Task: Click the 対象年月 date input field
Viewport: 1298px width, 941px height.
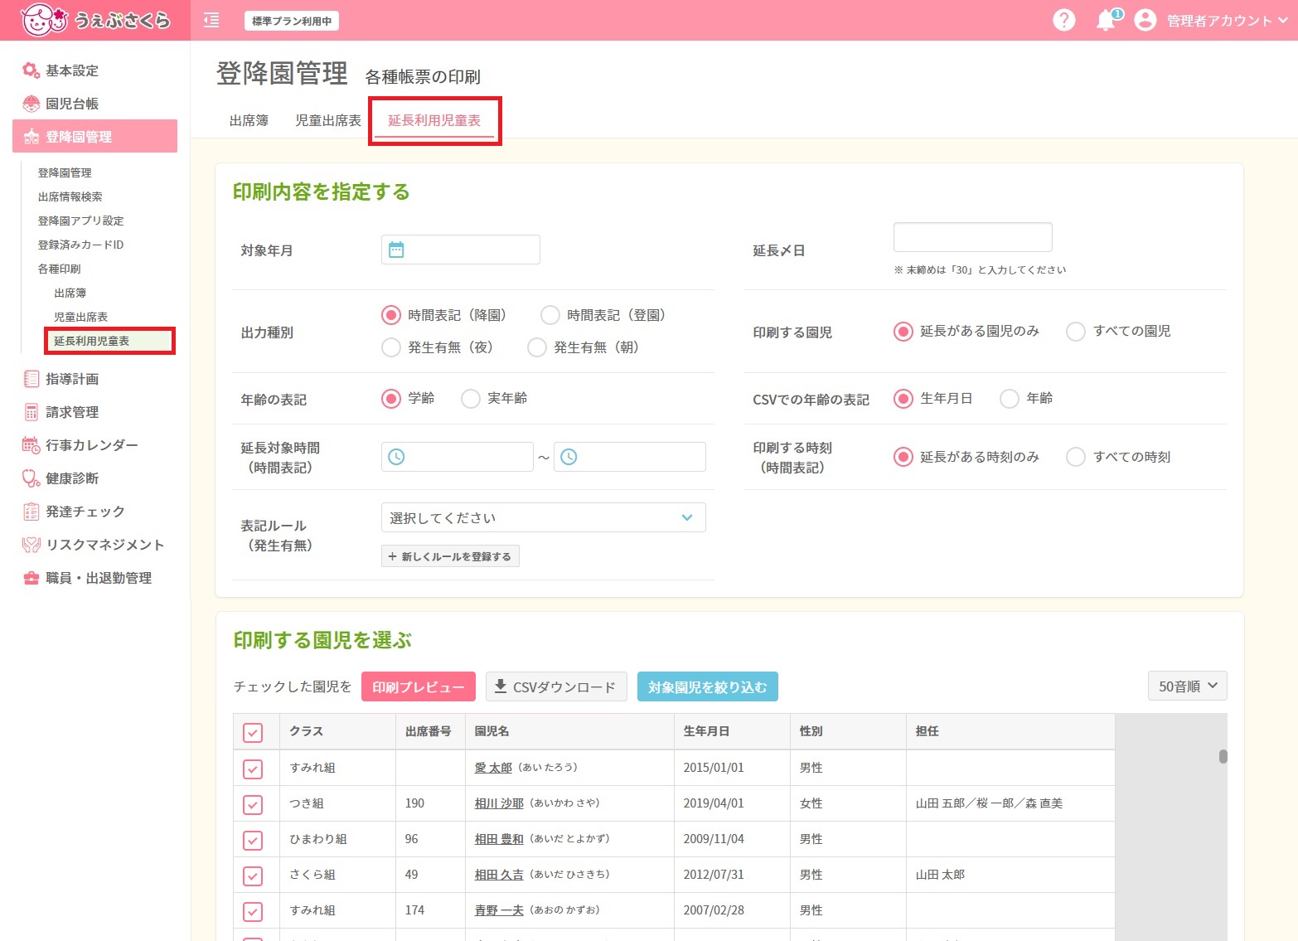Action: point(461,250)
